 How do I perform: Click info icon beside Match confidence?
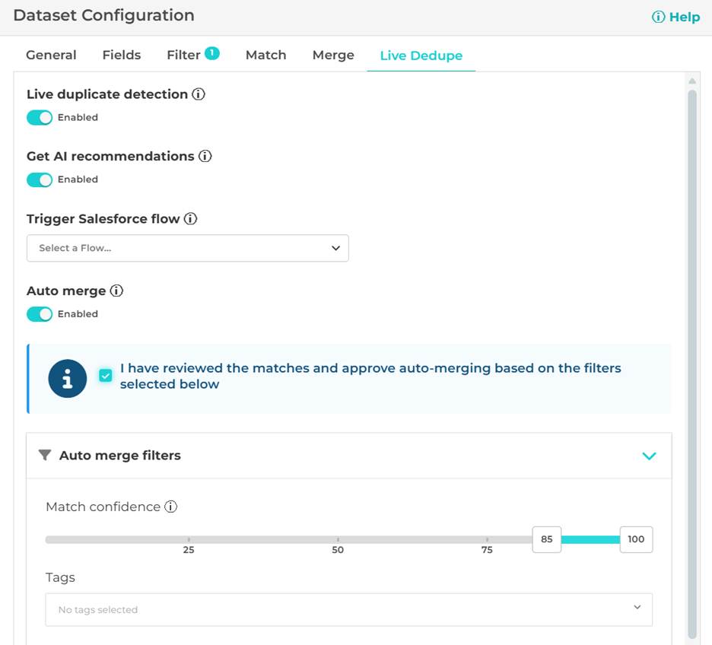171,507
